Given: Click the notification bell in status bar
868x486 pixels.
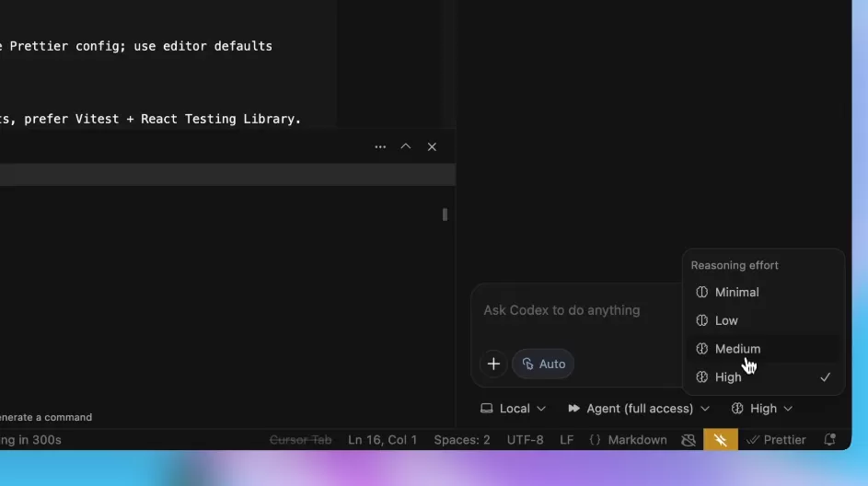Looking at the screenshot, I should (x=829, y=439).
